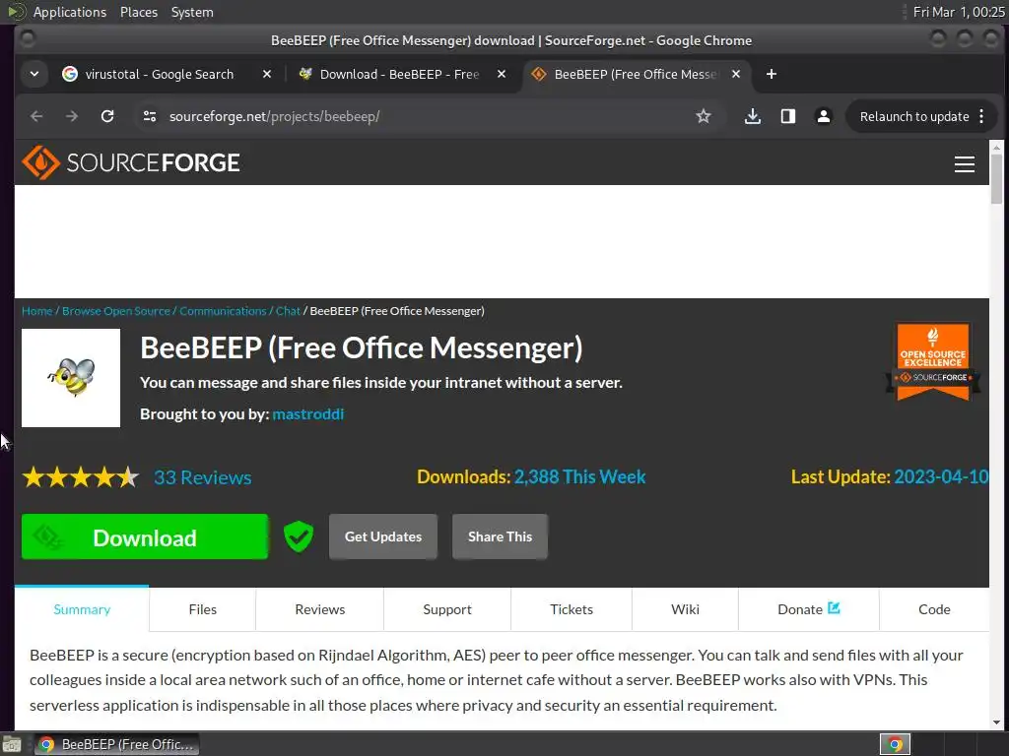
Task: Click the 2,388 This Week downloads link
Action: point(579,477)
